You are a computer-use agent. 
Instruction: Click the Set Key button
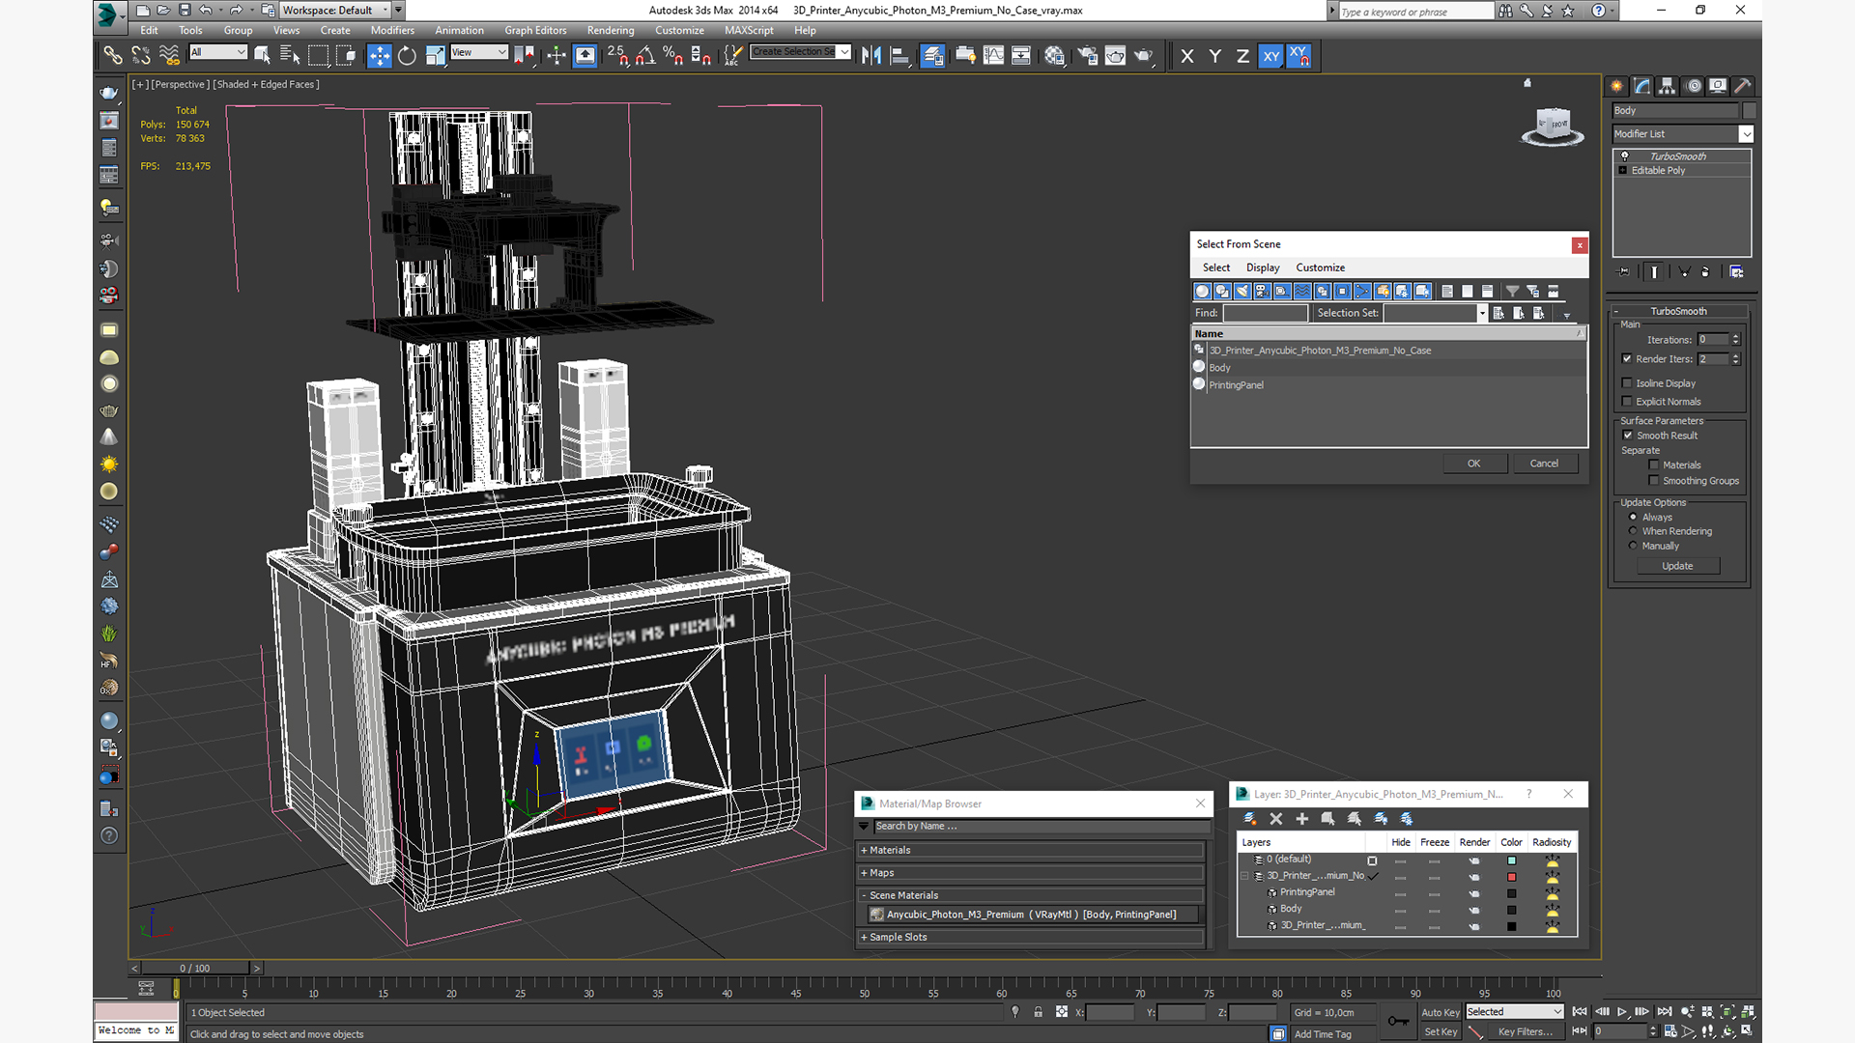click(x=1440, y=1032)
